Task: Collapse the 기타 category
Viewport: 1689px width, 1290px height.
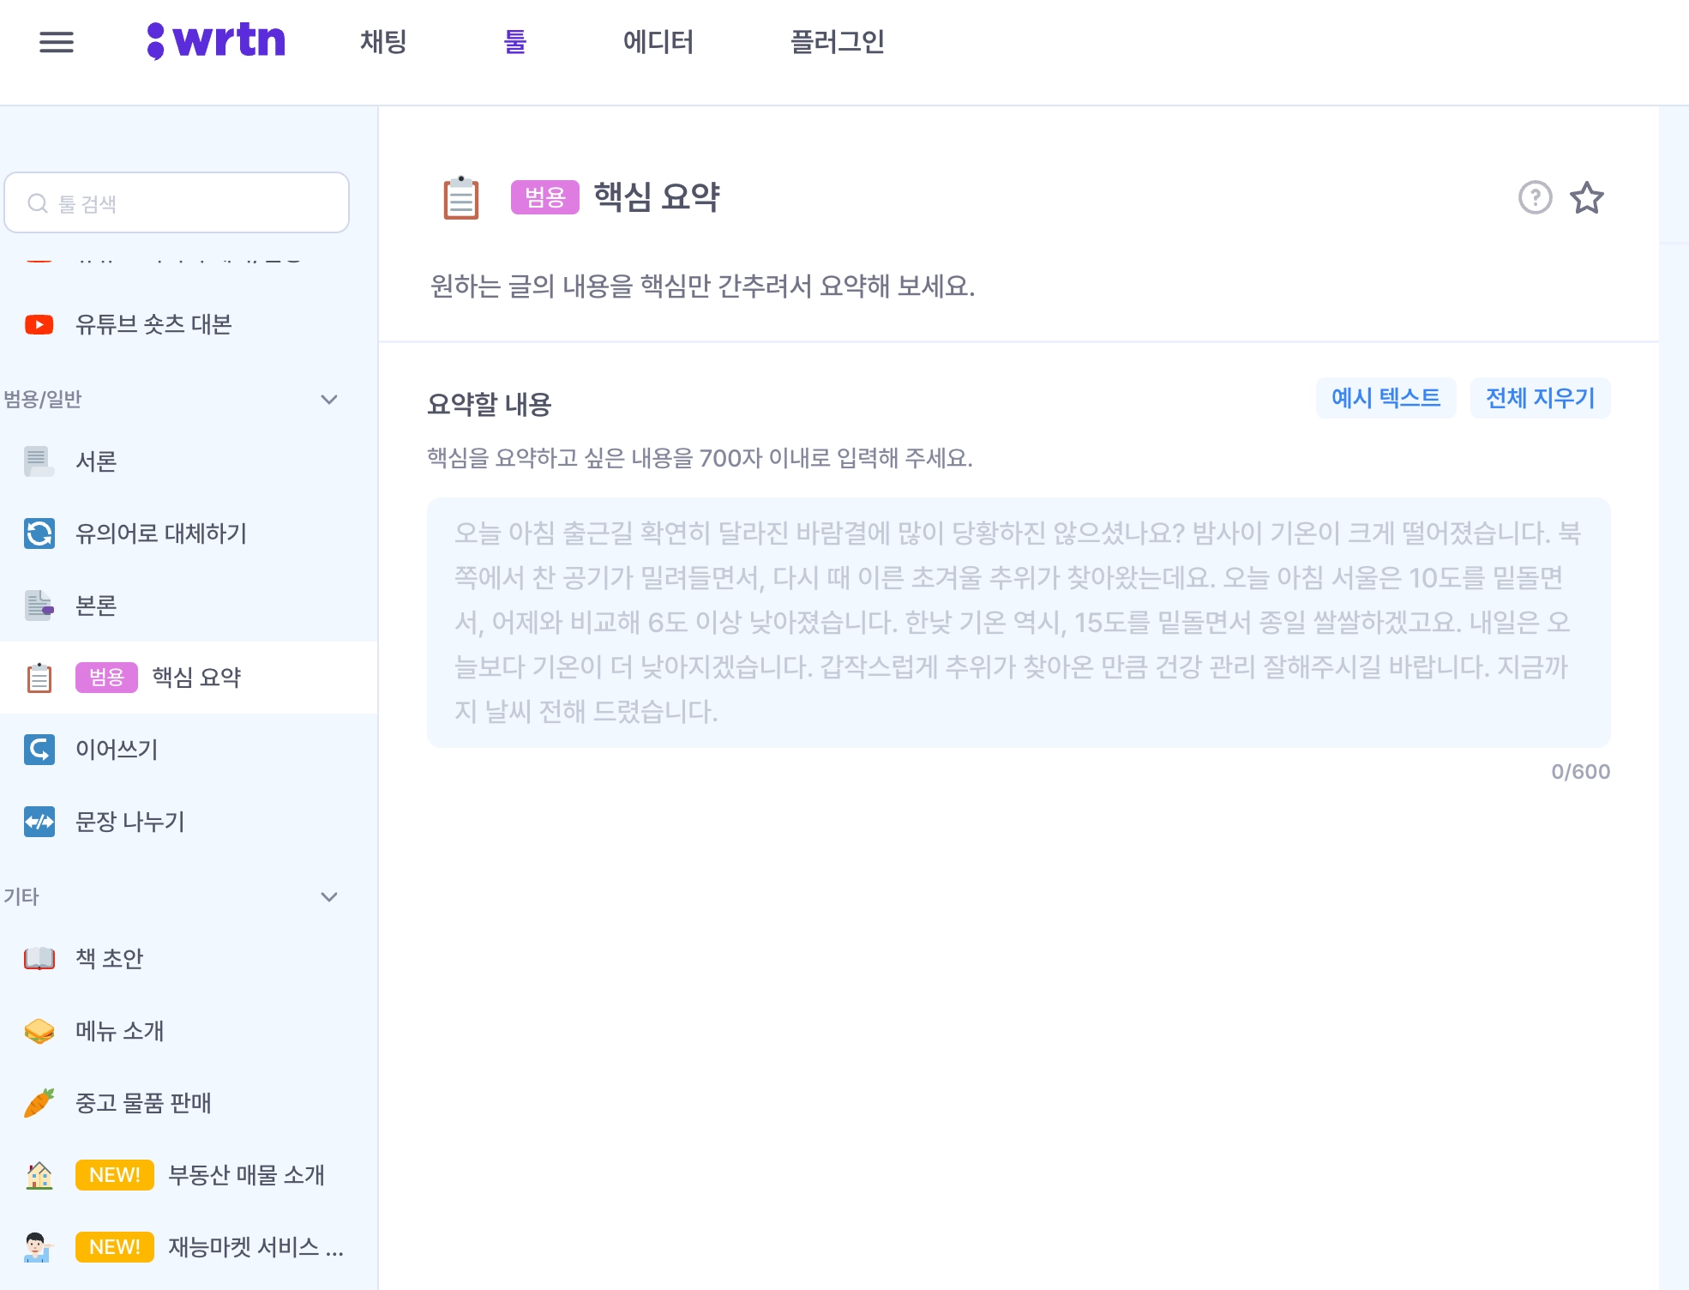Action: 328,897
